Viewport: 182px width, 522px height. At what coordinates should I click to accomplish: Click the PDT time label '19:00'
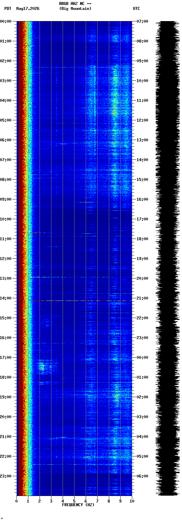(6, 397)
